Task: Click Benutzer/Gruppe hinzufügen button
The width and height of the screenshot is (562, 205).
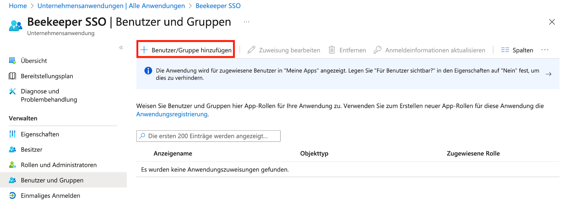Action: (186, 50)
